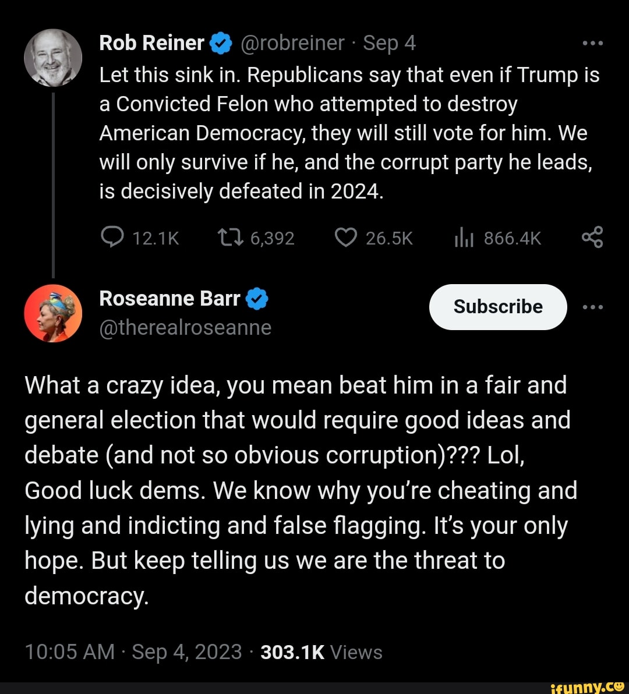Open Roseanne Barr's profile picture
The width and height of the screenshot is (629, 694).
pos(53,313)
